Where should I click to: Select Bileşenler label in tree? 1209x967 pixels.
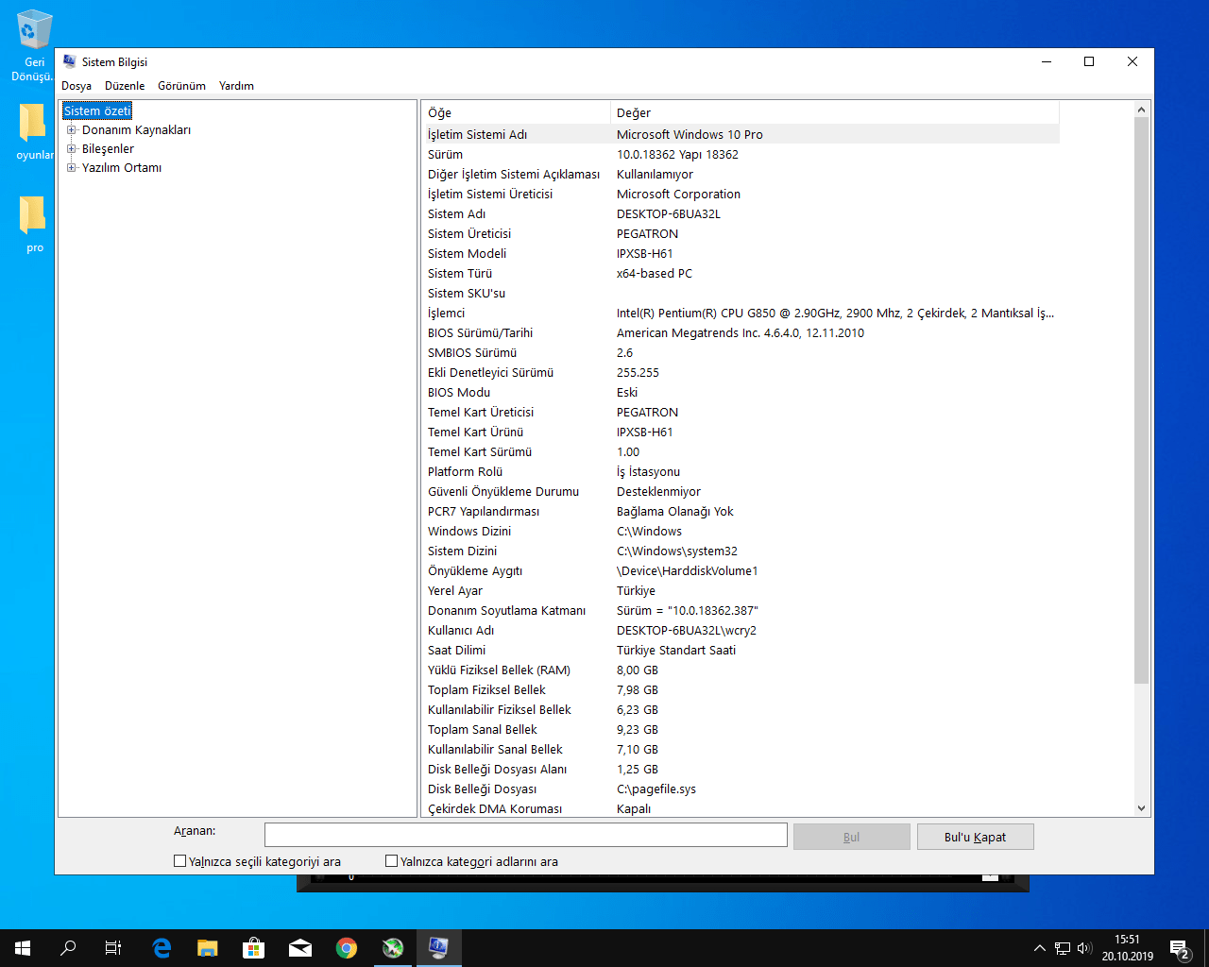click(x=108, y=149)
